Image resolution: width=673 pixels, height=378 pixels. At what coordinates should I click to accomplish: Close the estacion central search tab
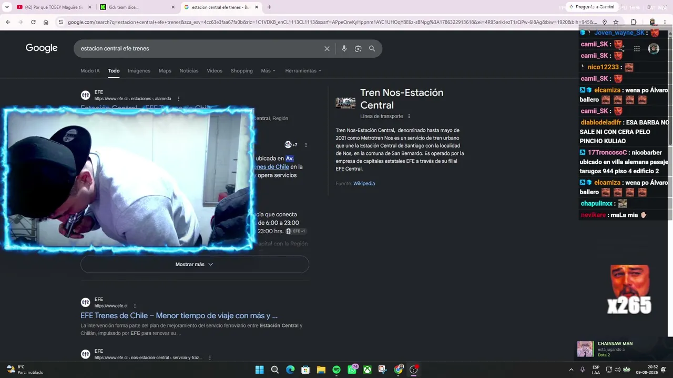click(x=257, y=7)
